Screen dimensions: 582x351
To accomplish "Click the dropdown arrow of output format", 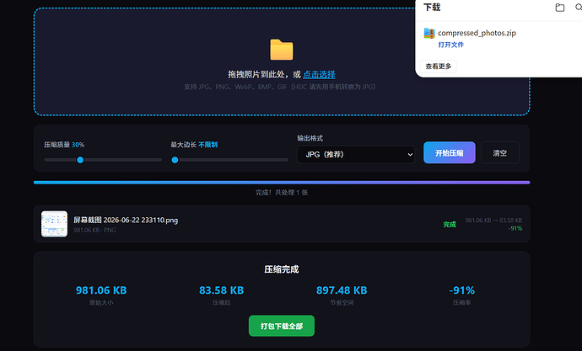I will tap(410, 154).
